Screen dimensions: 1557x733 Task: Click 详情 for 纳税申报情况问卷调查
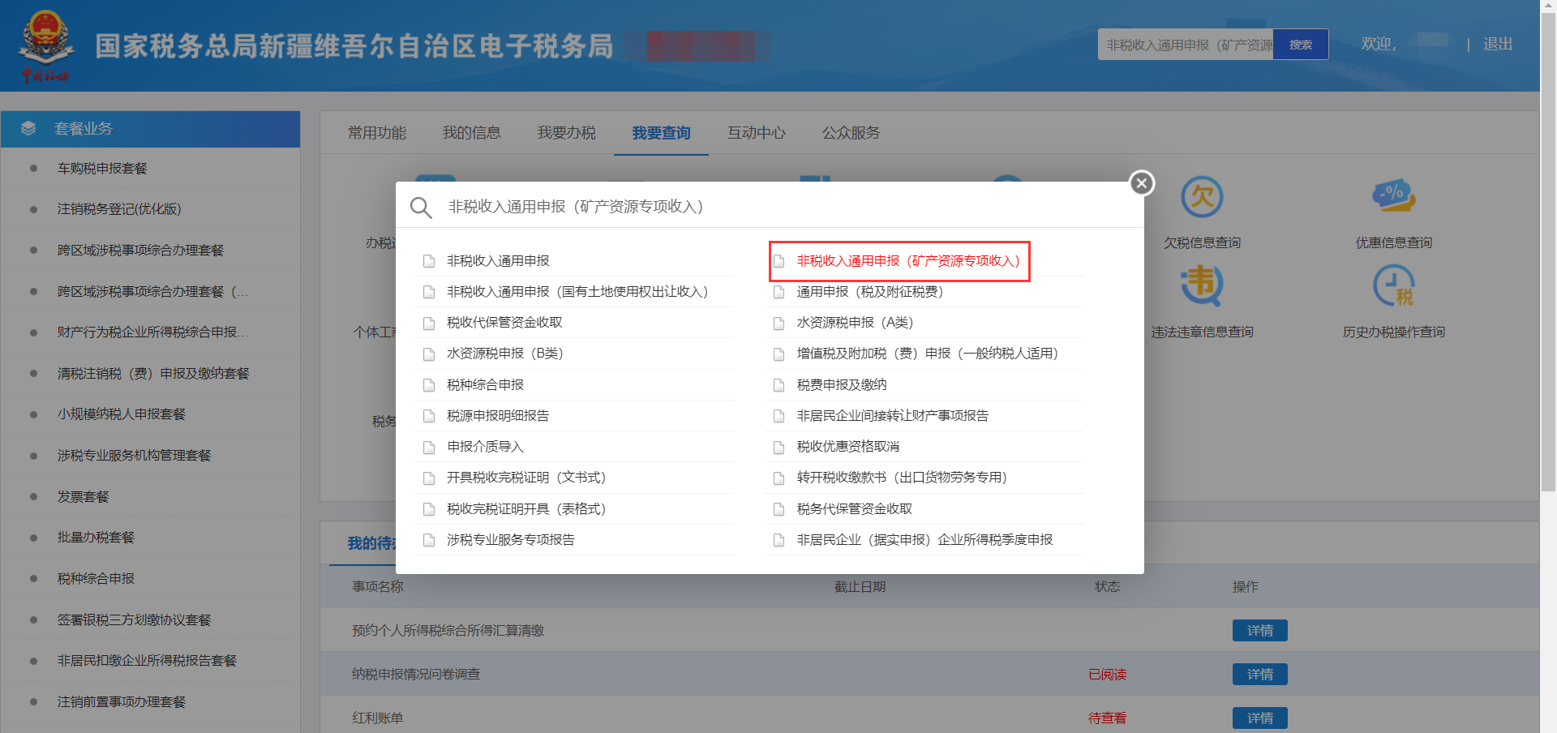[x=1260, y=675]
